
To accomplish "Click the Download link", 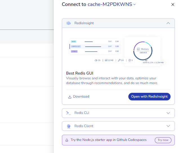I will click(79, 96).
